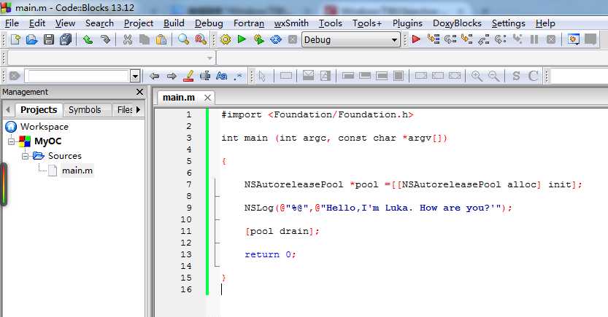Cut selection with scissors icon
The image size is (608, 317).
pos(128,39)
